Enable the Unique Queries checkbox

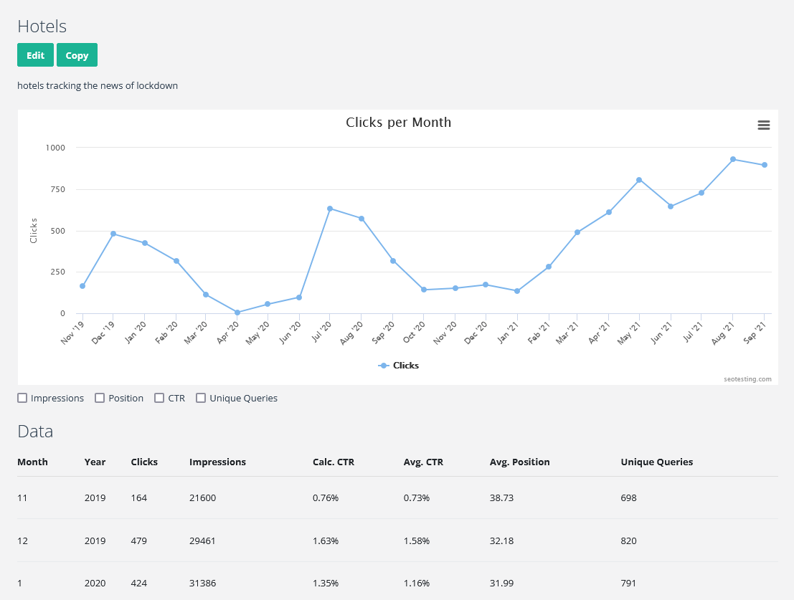pyautogui.click(x=201, y=397)
